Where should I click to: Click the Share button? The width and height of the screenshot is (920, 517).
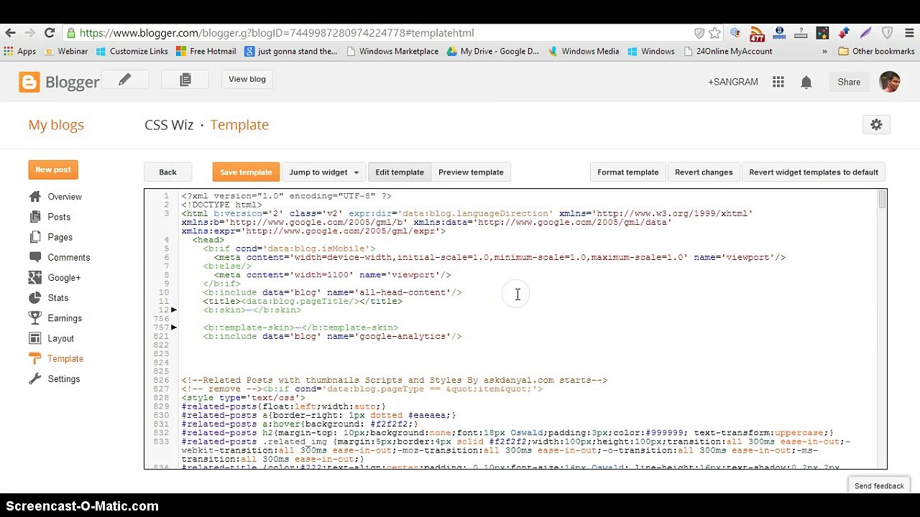(849, 82)
